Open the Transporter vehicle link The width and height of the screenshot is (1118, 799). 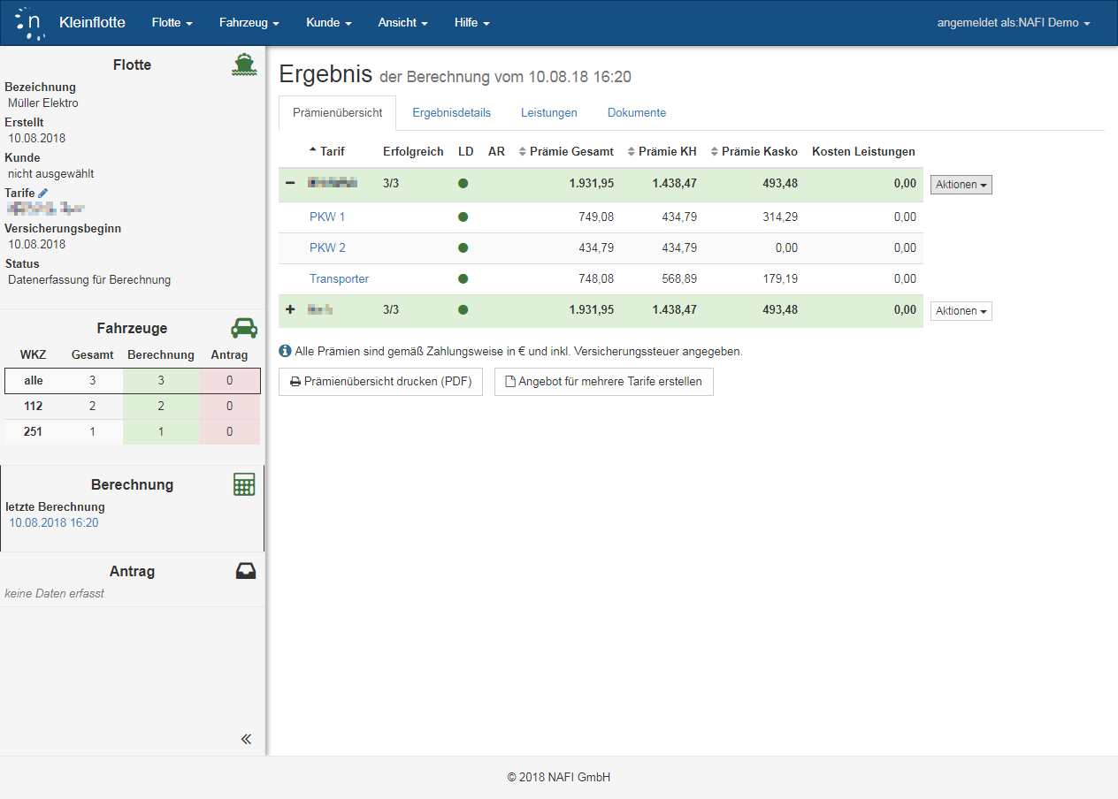[x=339, y=278]
